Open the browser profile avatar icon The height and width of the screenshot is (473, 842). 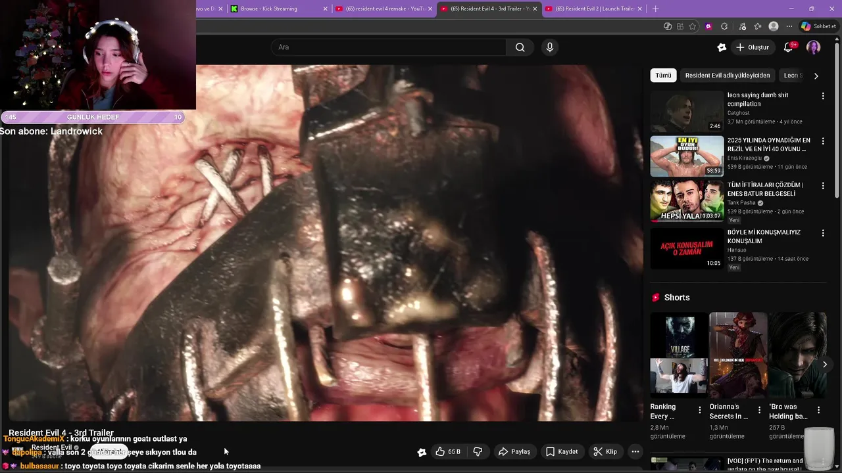pyautogui.click(x=774, y=26)
